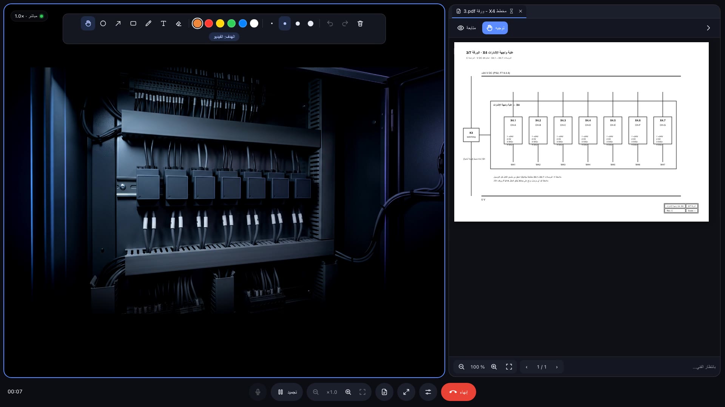
Task: Select the pencil freehand tool
Action: [148, 23]
